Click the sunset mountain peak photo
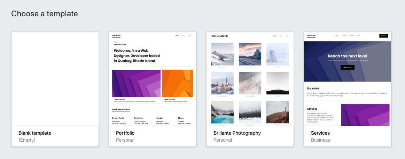405x159 pixels. 250,54
